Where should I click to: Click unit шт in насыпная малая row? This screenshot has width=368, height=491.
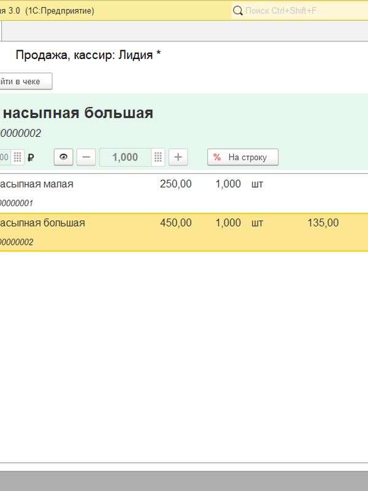click(257, 184)
